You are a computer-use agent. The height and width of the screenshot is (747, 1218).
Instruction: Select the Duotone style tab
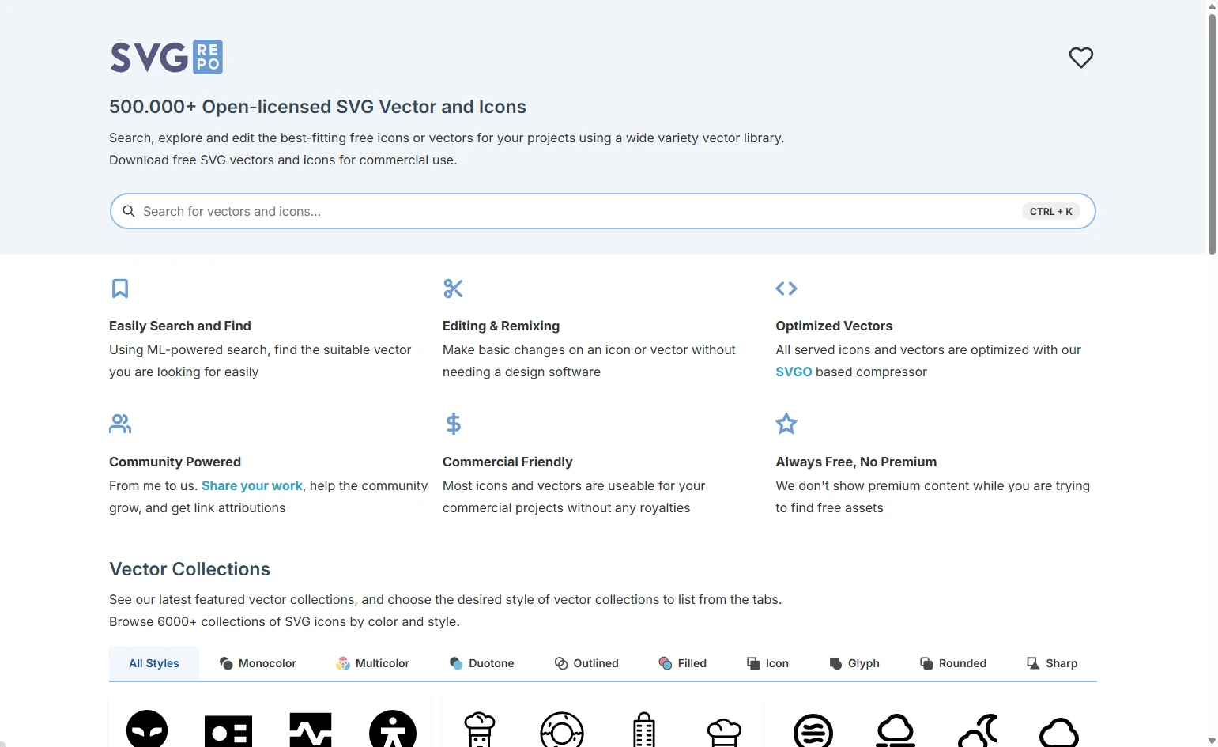(x=481, y=663)
